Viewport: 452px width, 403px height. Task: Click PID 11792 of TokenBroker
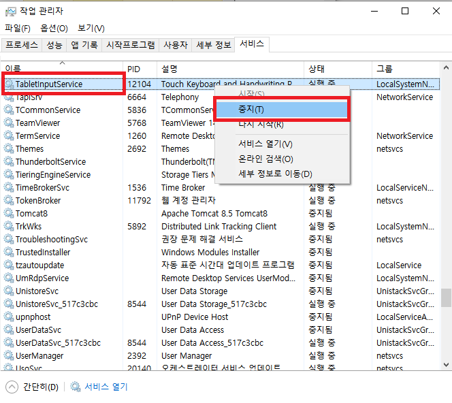click(x=140, y=201)
